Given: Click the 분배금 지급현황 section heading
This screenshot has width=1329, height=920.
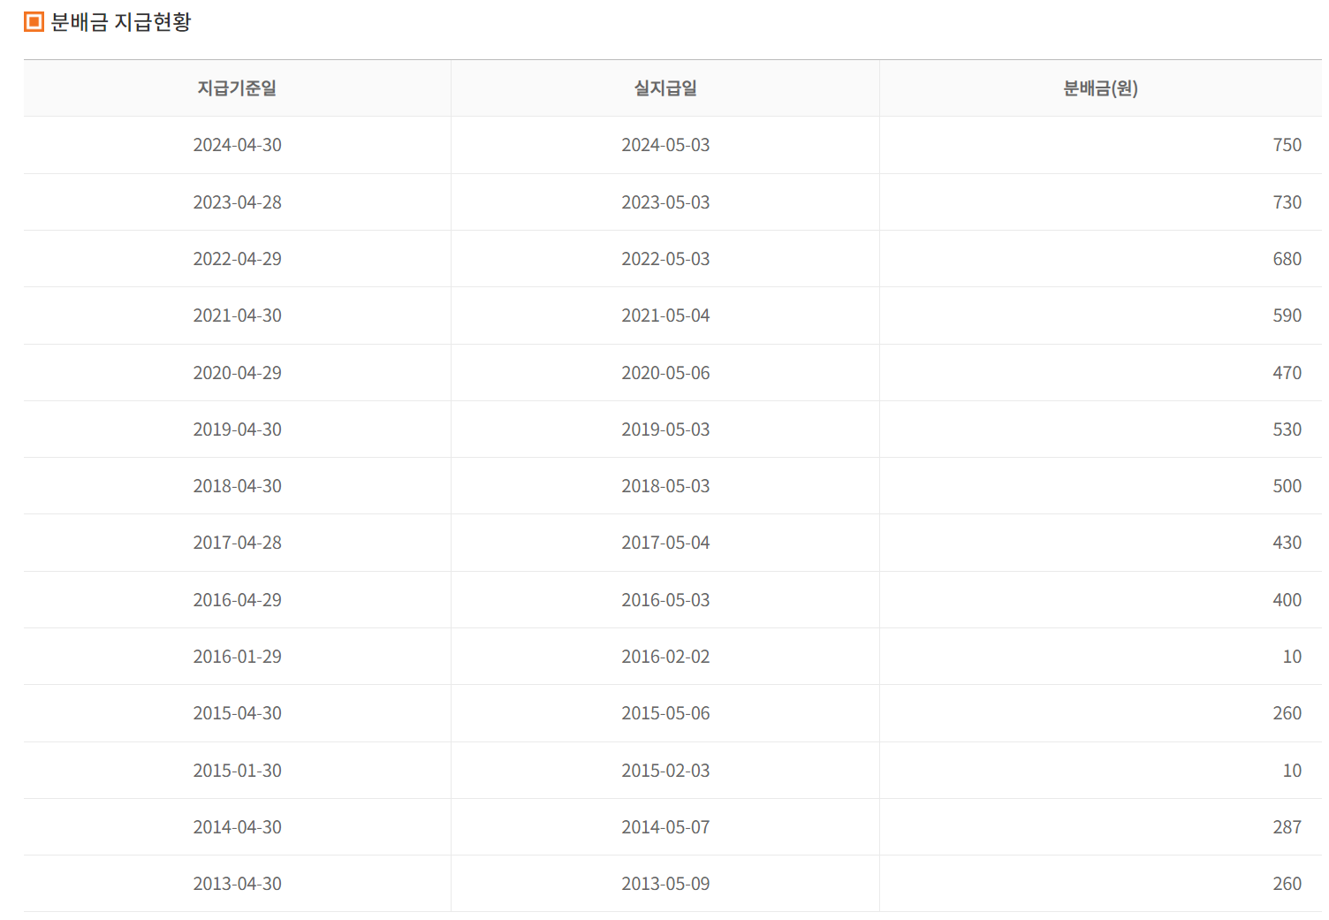Looking at the screenshot, I should (x=121, y=22).
